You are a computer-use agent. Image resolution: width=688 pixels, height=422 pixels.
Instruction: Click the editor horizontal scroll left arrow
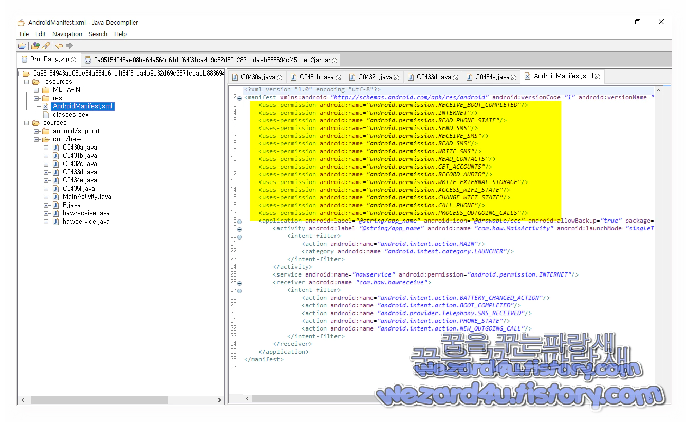point(247,399)
